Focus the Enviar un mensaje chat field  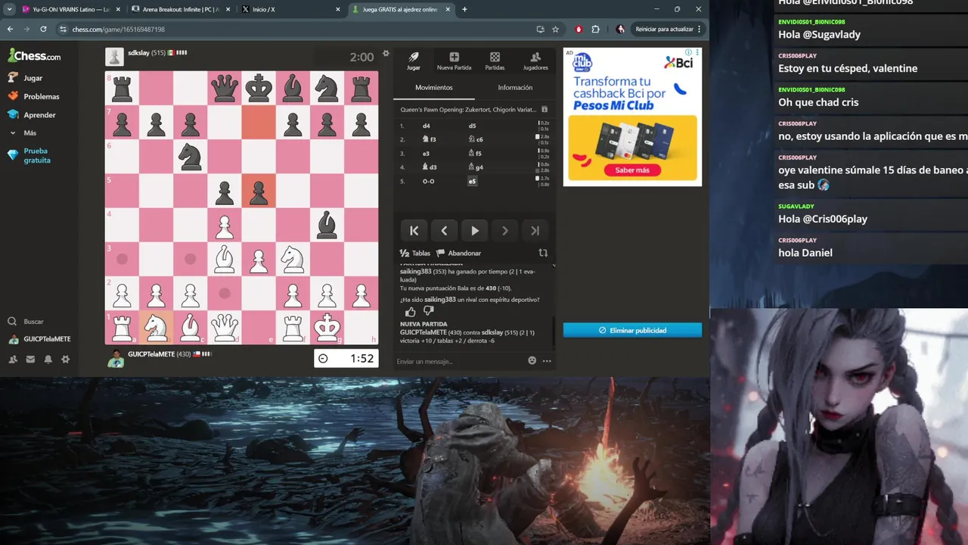pyautogui.click(x=460, y=361)
